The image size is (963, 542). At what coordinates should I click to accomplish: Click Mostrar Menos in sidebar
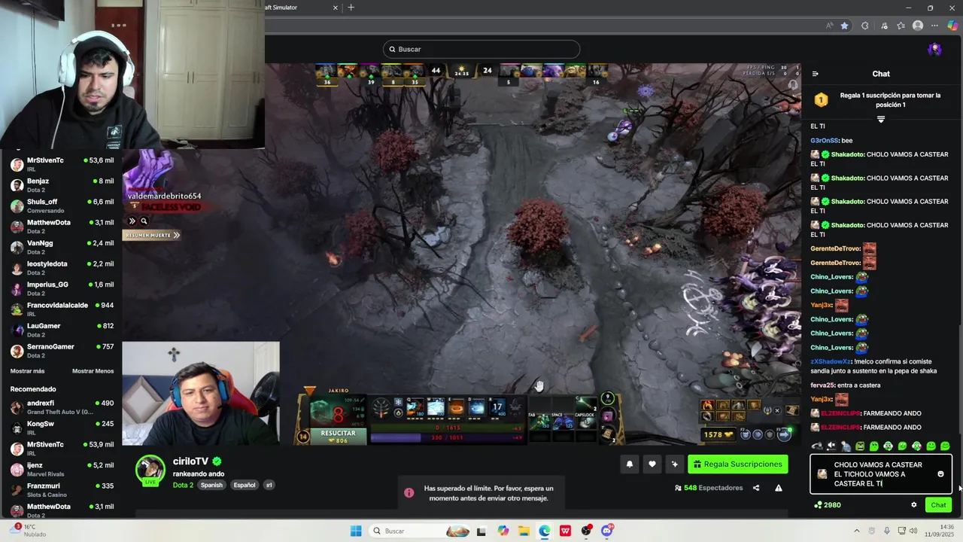click(x=93, y=371)
